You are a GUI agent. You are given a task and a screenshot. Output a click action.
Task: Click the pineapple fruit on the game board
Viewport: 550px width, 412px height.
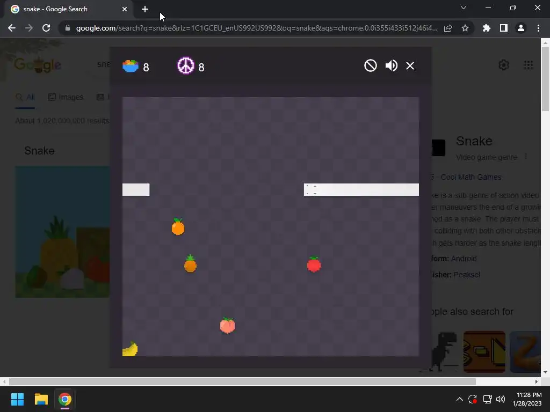[191, 263]
